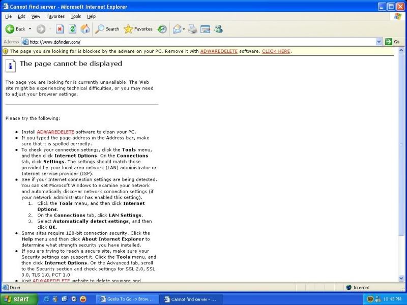Image resolution: width=407 pixels, height=305 pixels.
Task: Click the heading 'The page cannot be displayed'
Action: 71,64
